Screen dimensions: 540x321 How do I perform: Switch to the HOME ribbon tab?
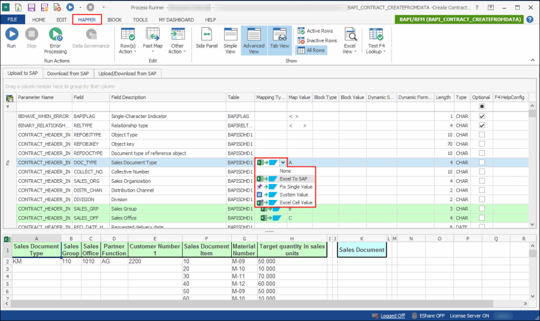(x=39, y=20)
